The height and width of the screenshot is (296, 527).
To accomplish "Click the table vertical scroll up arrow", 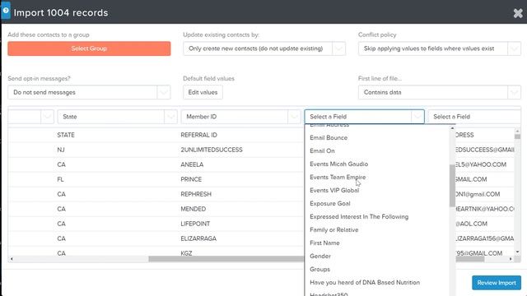I will pyautogui.click(x=517, y=131).
